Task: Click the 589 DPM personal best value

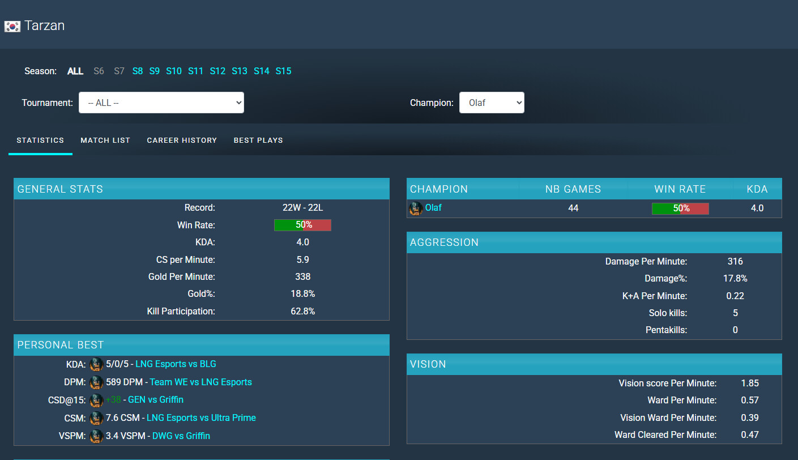Action: click(123, 382)
